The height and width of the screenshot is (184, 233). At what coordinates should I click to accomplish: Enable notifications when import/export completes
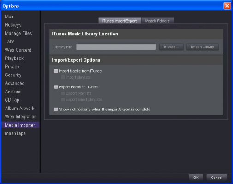(56, 109)
